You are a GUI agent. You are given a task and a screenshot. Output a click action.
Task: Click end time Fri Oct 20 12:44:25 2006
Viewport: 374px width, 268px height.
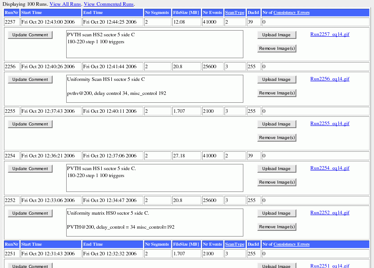(113, 22)
